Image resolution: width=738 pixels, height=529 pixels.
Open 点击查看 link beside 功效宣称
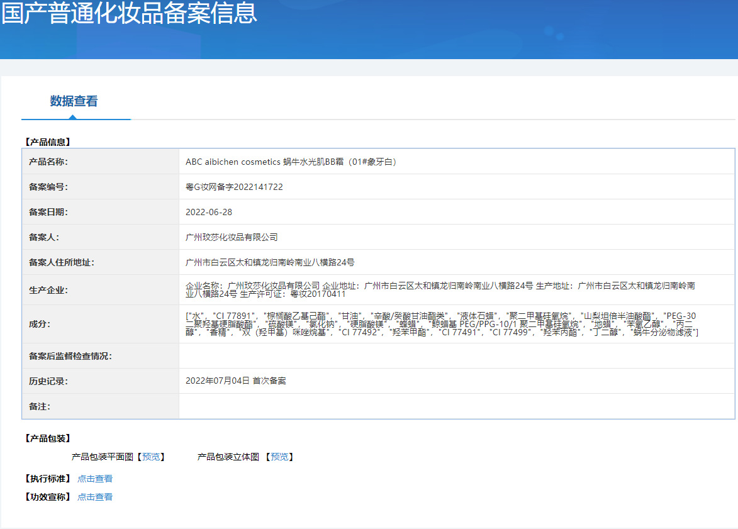[95, 497]
